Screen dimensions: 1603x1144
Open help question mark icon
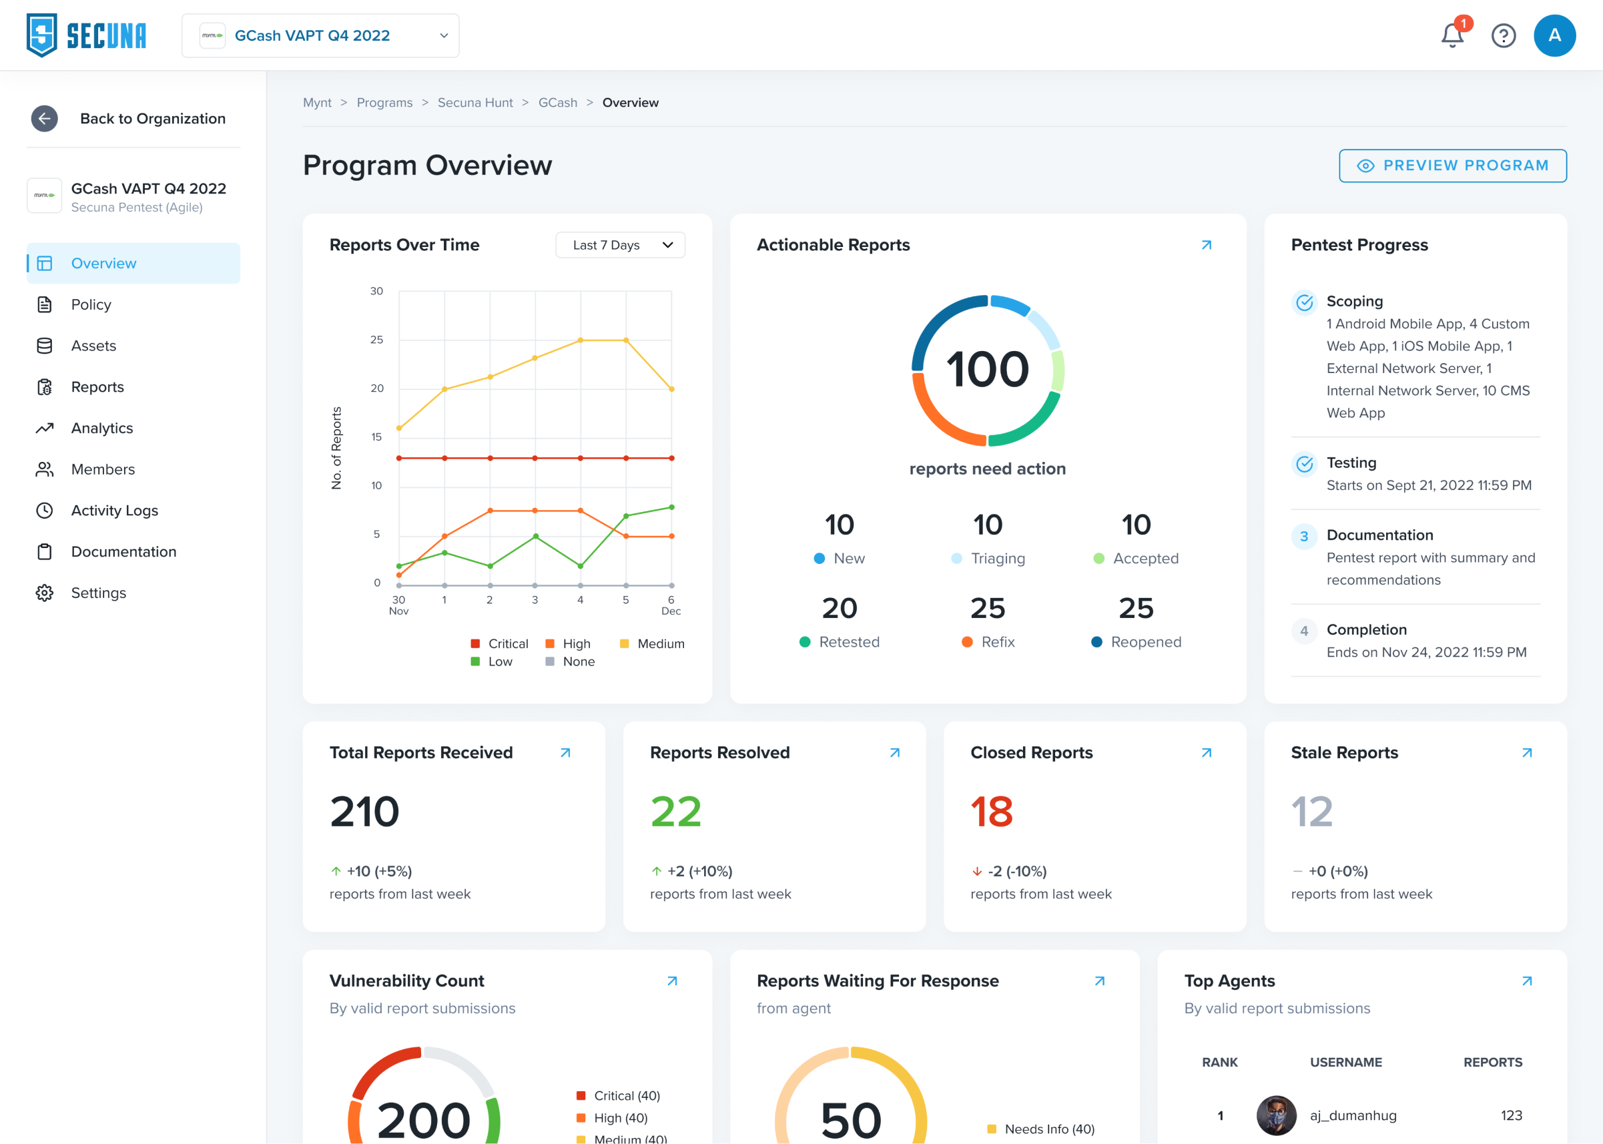tap(1502, 36)
